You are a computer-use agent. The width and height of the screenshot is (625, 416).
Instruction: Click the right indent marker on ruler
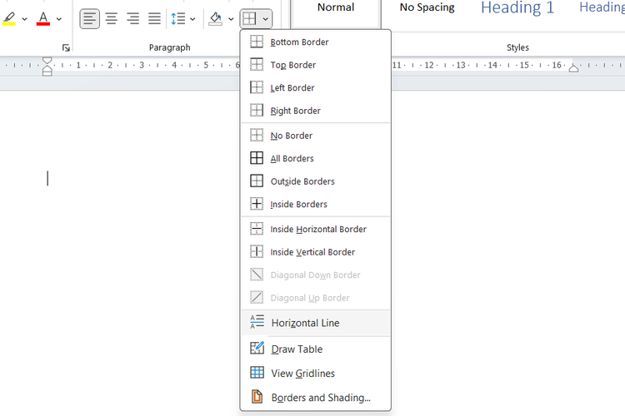pos(573,68)
